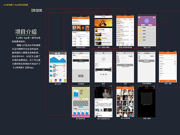Tap first bottom tab icon on 影院-周边影院信息
Image resolution: width=180 pixels, height=135 pixels.
(x=119, y=45)
